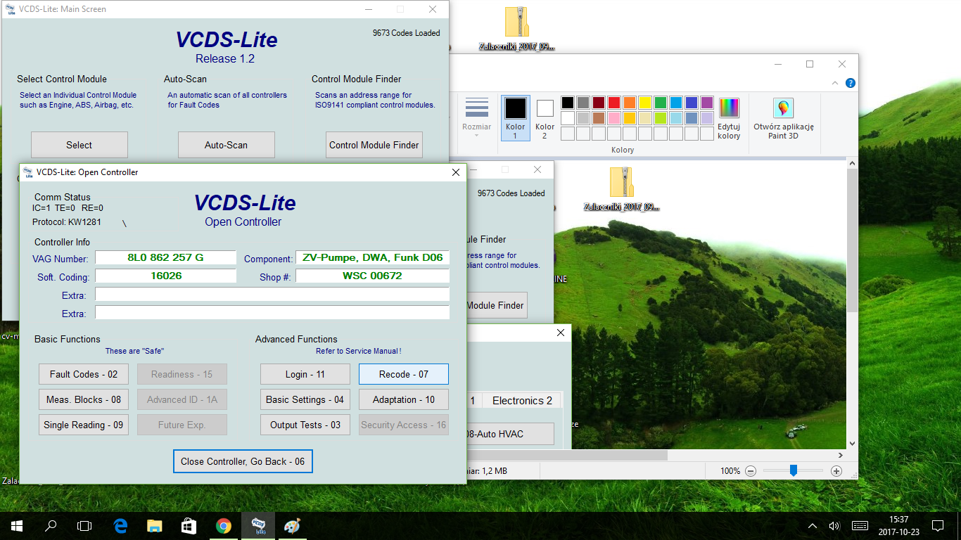The image size is (961, 540).
Task: Pick black swatch in Paint palette
Action: pos(567,103)
